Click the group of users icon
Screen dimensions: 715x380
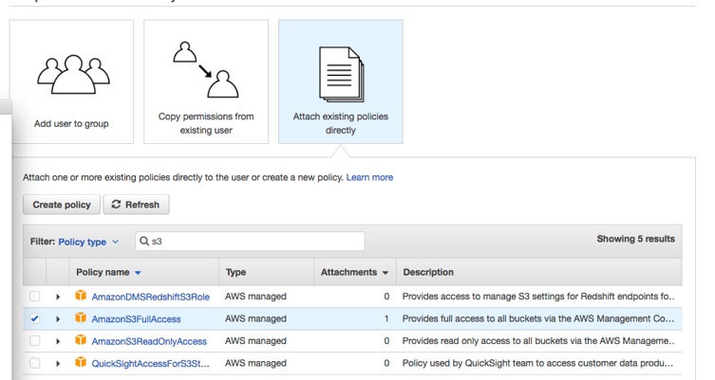[x=73, y=74]
